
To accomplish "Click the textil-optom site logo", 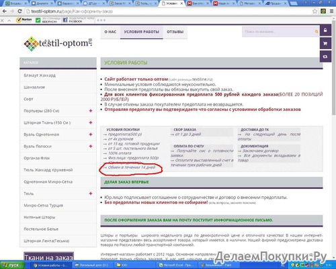I will (58, 43).
